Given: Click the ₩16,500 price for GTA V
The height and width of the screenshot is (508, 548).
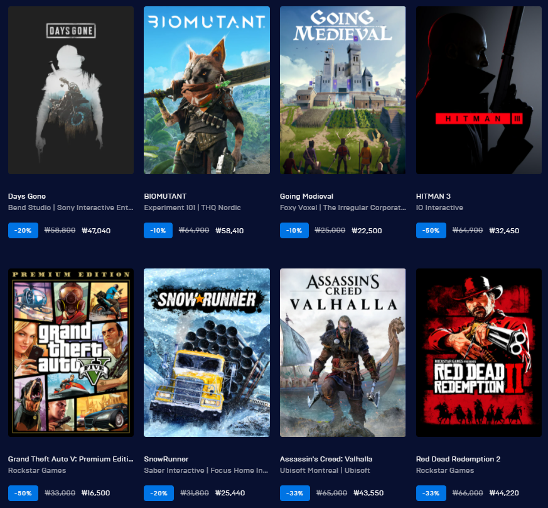Looking at the screenshot, I should [96, 493].
